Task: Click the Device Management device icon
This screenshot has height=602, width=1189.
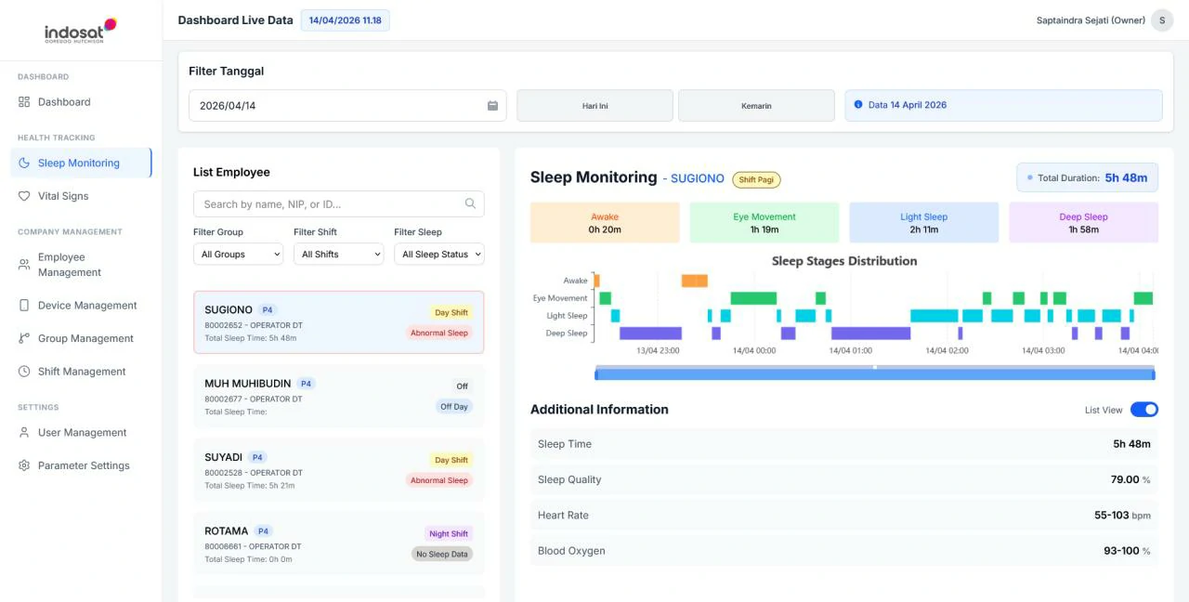Action: point(24,306)
